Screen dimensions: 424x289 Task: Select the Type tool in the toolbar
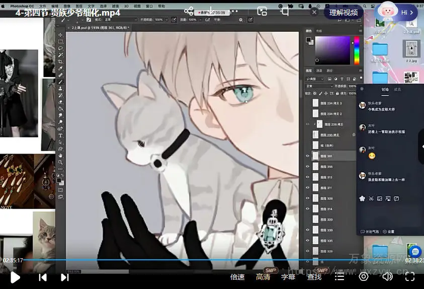60,135
